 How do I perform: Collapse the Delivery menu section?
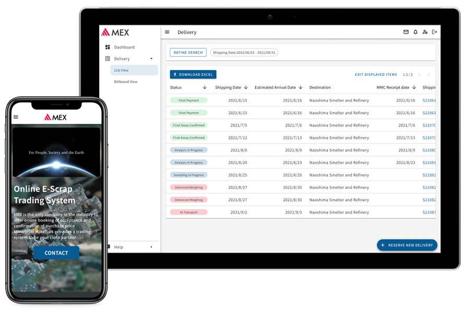pos(151,59)
